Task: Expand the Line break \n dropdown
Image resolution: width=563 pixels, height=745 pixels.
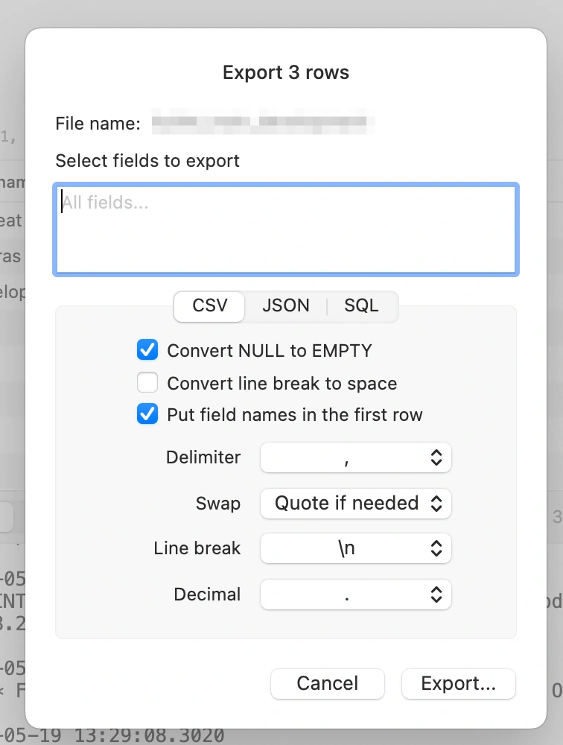Action: 355,548
